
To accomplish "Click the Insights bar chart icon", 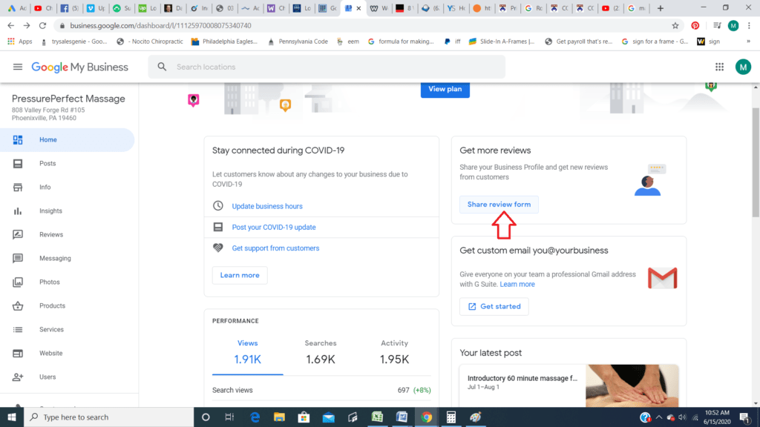I will point(18,211).
